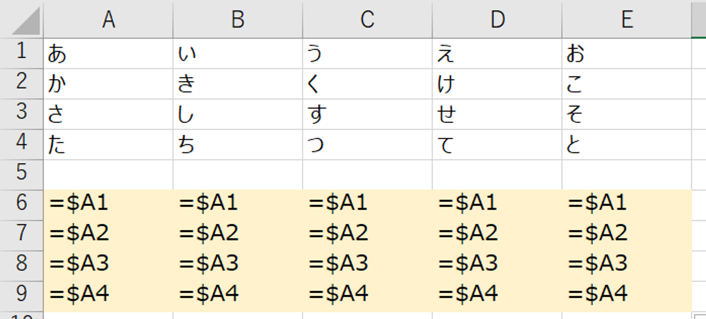
Task: Select row 7 header
Action: coord(22,236)
